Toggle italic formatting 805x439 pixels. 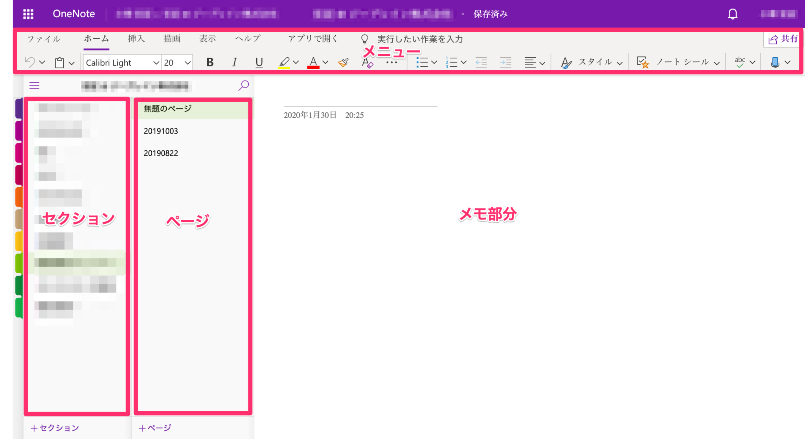pos(234,62)
